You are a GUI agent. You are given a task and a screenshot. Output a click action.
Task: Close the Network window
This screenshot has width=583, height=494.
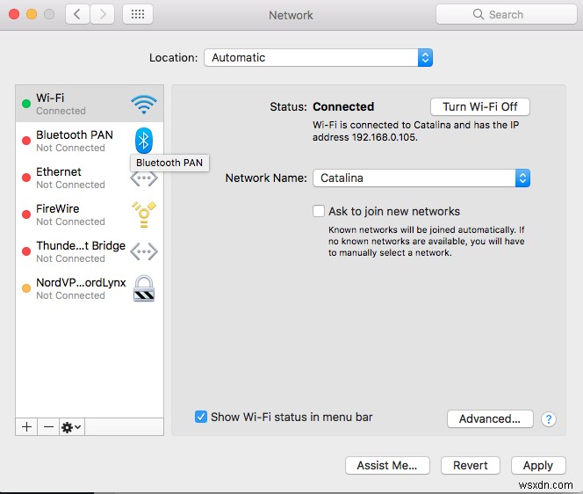14,14
